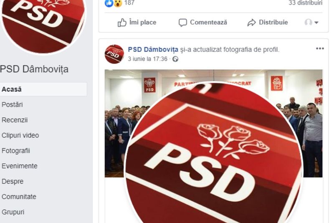Viewport: 334px width, 223px height.
Task: Open the Fotografii page section
Action: 16,151
